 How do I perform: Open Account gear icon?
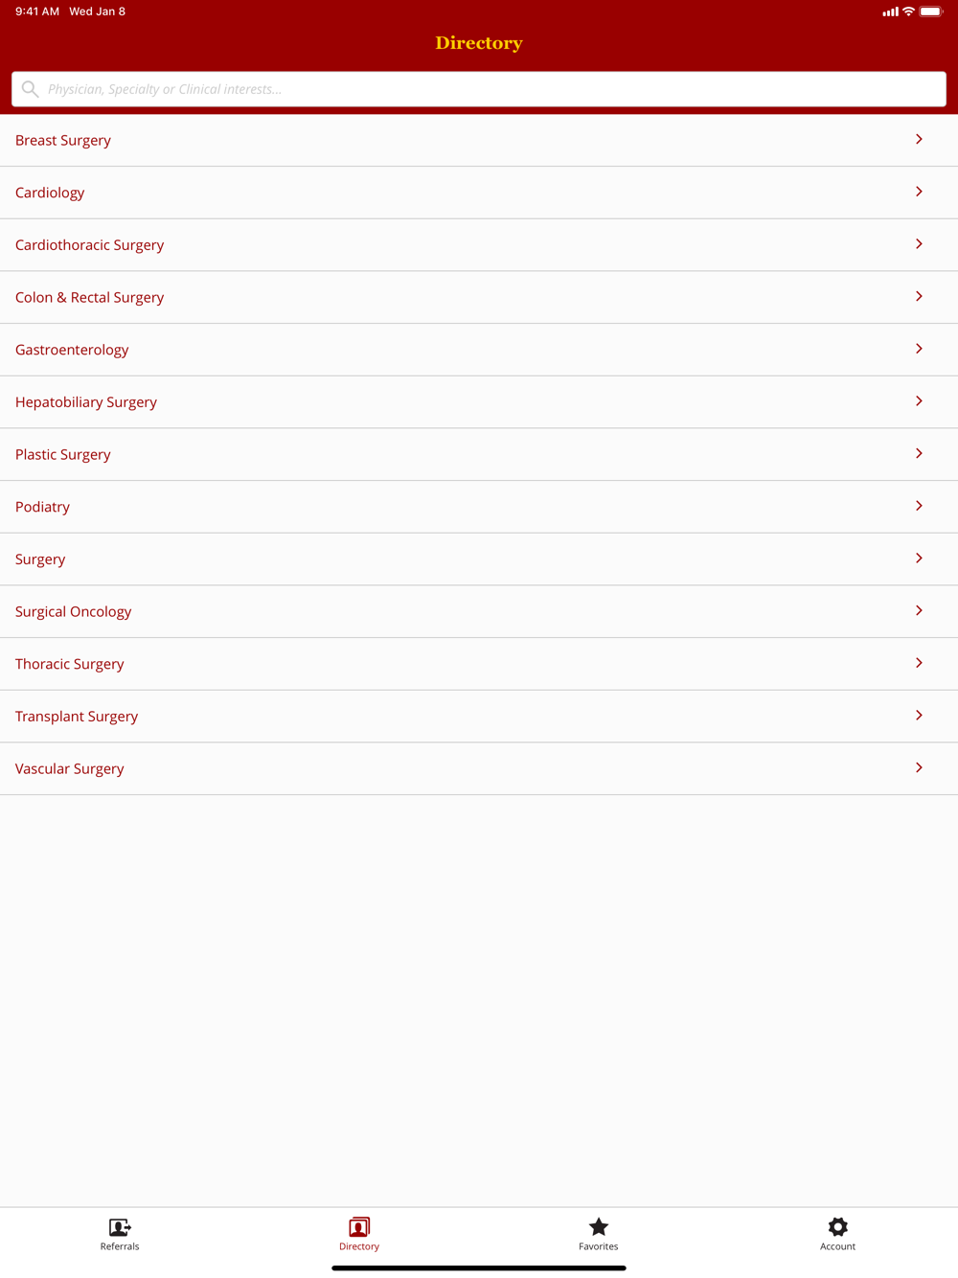tap(838, 1227)
